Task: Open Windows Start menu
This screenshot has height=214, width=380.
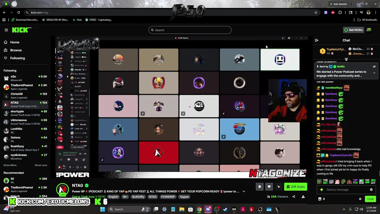Action: point(102,209)
